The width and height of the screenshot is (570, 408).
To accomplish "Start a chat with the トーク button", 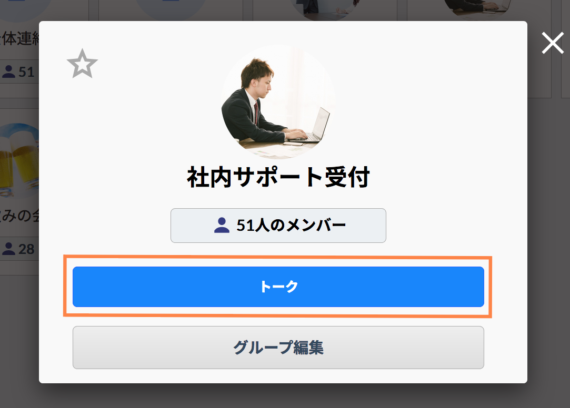I will coord(278,287).
